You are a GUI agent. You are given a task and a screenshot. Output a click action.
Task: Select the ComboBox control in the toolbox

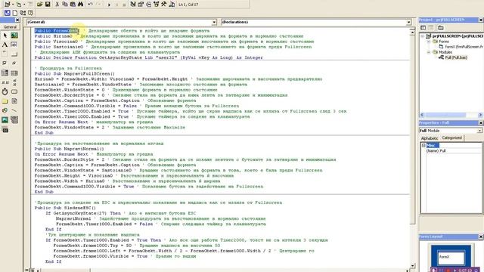click(5, 73)
